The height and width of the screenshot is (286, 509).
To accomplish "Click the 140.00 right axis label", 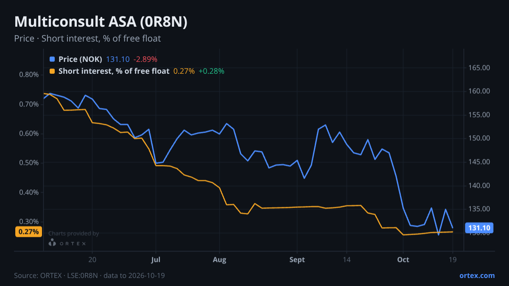I will (x=479, y=186).
